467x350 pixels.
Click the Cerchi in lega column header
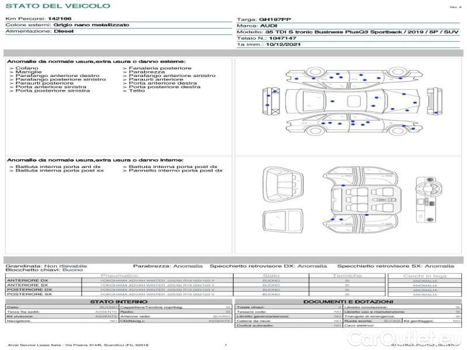click(424, 275)
